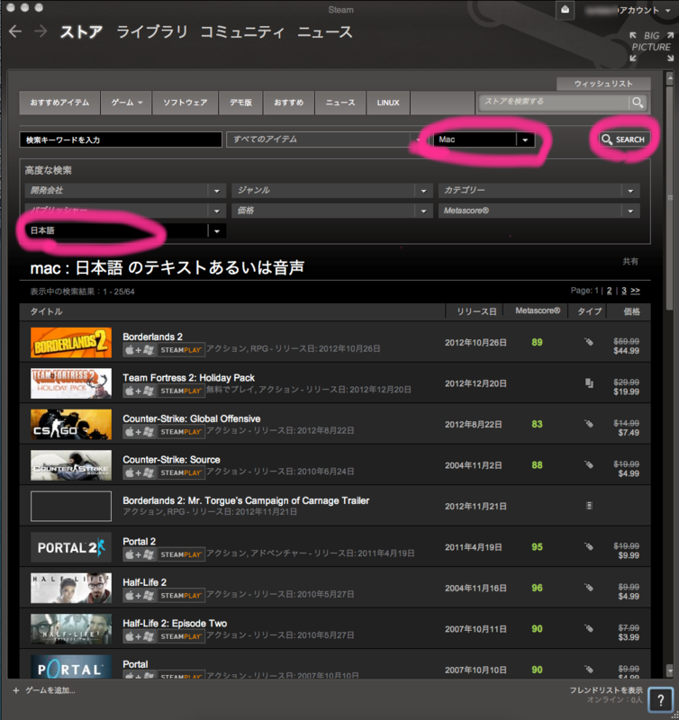Image resolution: width=679 pixels, height=720 pixels.
Task: Expand the ゲーム tab dropdown
Action: click(x=127, y=103)
